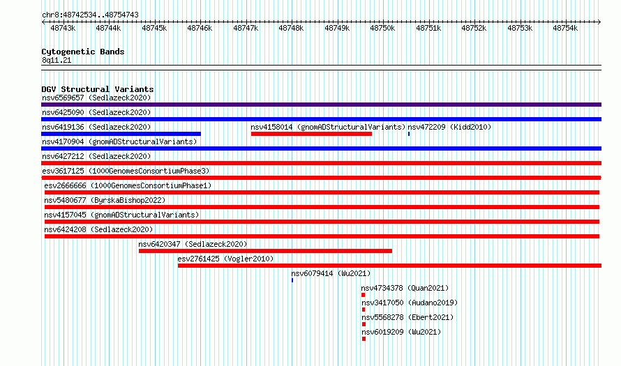
Task: Click the 48746k ruler tick label
Action: tap(200, 28)
